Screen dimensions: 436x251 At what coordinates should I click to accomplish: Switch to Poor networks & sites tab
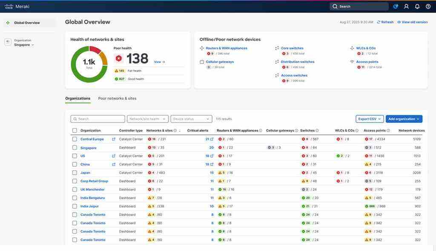117,98
